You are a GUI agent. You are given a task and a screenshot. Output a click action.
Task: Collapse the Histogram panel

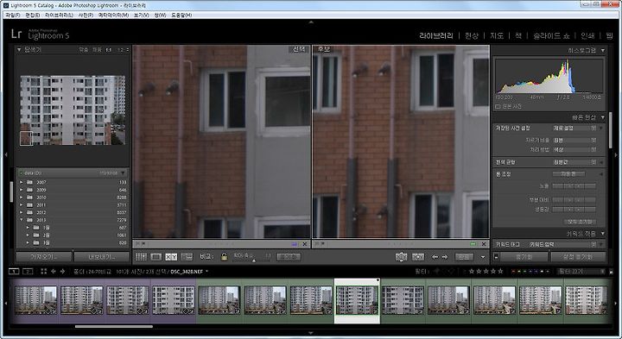(603, 50)
